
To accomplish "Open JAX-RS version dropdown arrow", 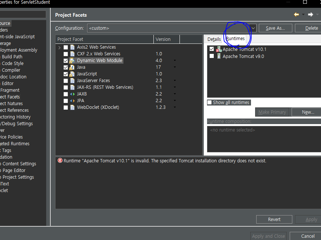I will point(175,87).
